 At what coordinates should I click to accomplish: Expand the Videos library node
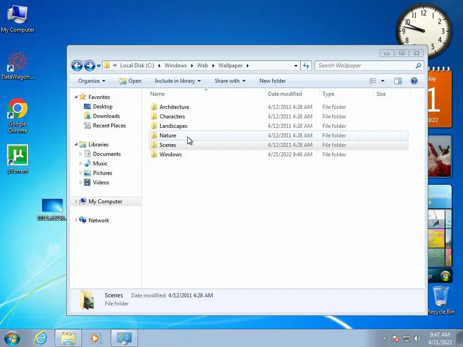(80, 183)
